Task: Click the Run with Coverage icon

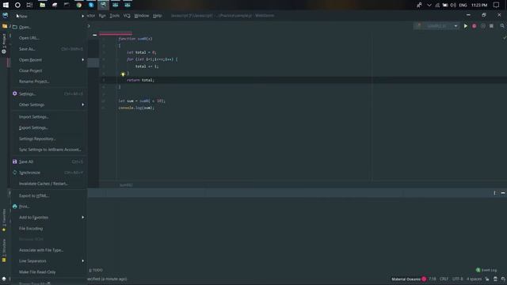Action: (x=482, y=26)
